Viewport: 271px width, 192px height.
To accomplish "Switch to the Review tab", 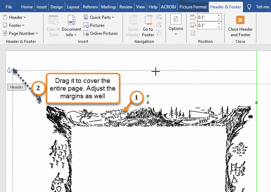I will tap(126, 7).
